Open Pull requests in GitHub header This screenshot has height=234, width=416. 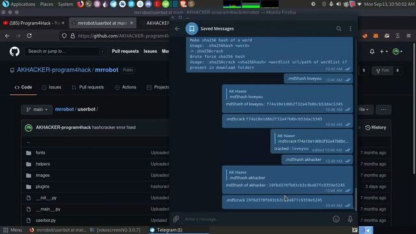coord(125,51)
